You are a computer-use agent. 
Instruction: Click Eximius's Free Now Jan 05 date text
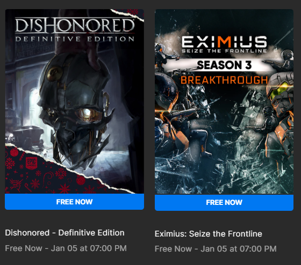pyautogui.click(x=216, y=249)
